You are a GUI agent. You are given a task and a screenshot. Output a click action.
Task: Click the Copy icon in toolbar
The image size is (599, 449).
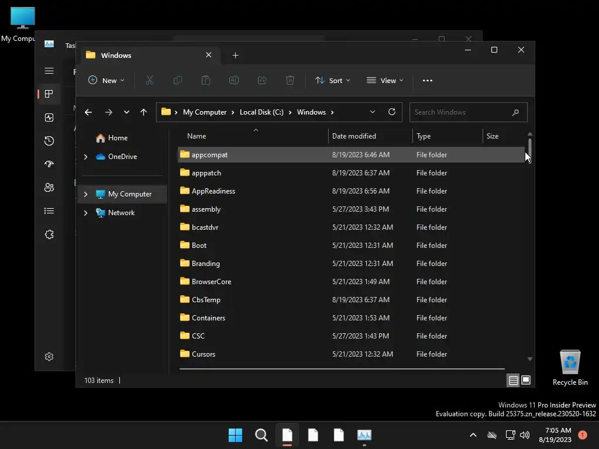[178, 80]
